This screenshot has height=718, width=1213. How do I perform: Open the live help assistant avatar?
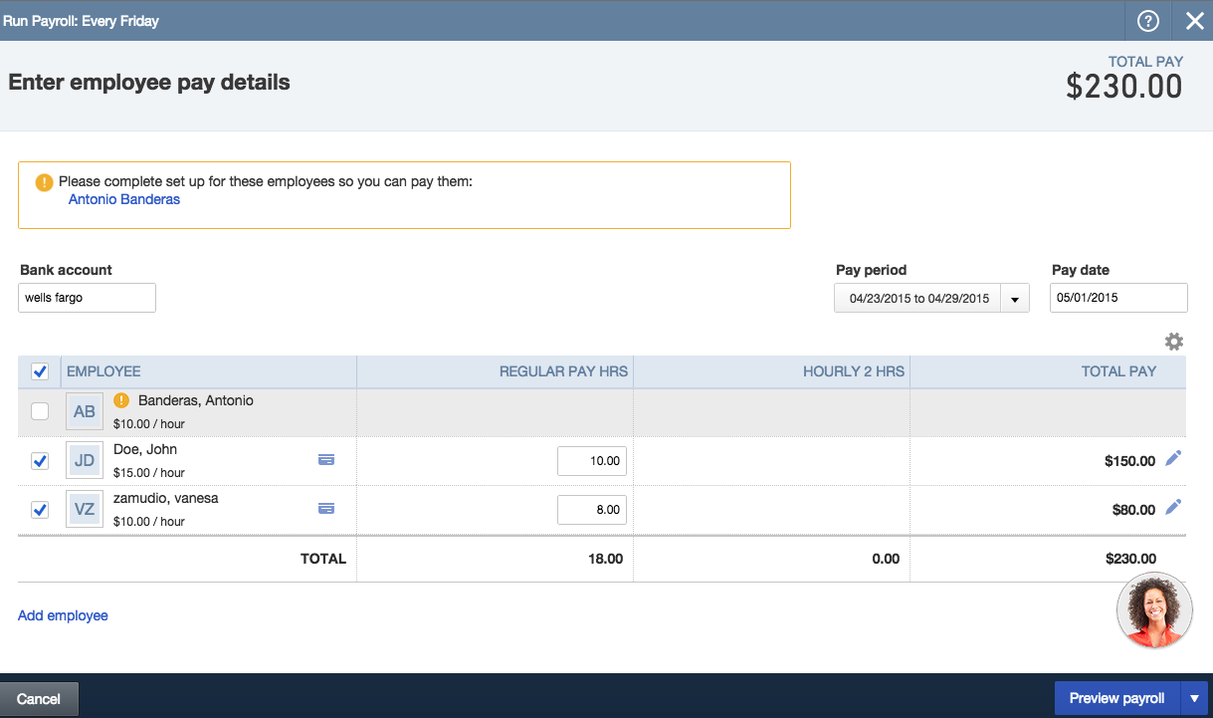coord(1154,609)
